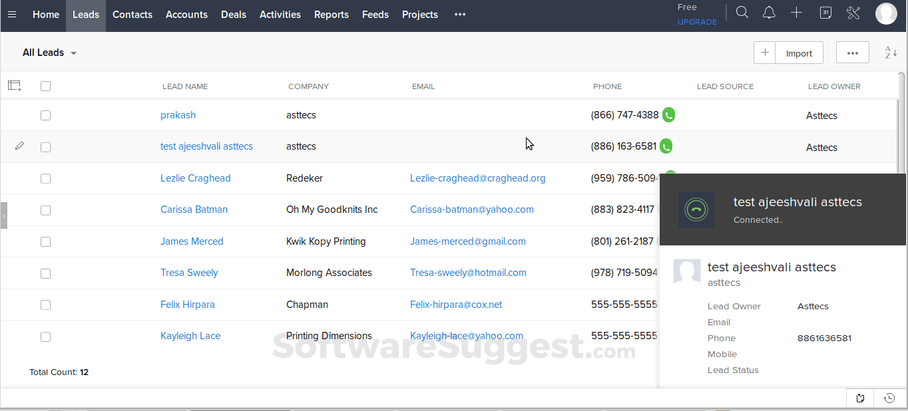
Task: Call prakash using the green phone icon
Action: pyautogui.click(x=668, y=114)
